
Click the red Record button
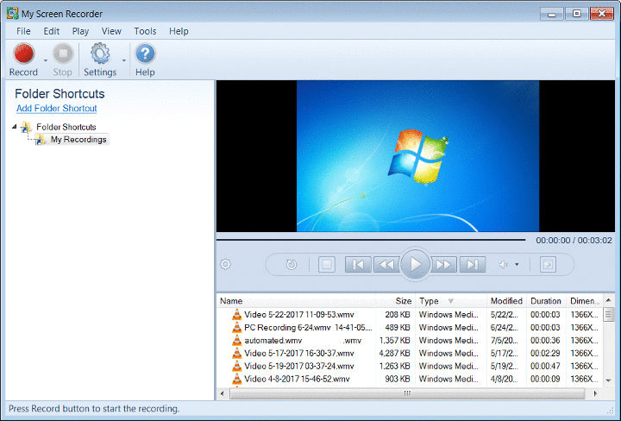[x=24, y=53]
